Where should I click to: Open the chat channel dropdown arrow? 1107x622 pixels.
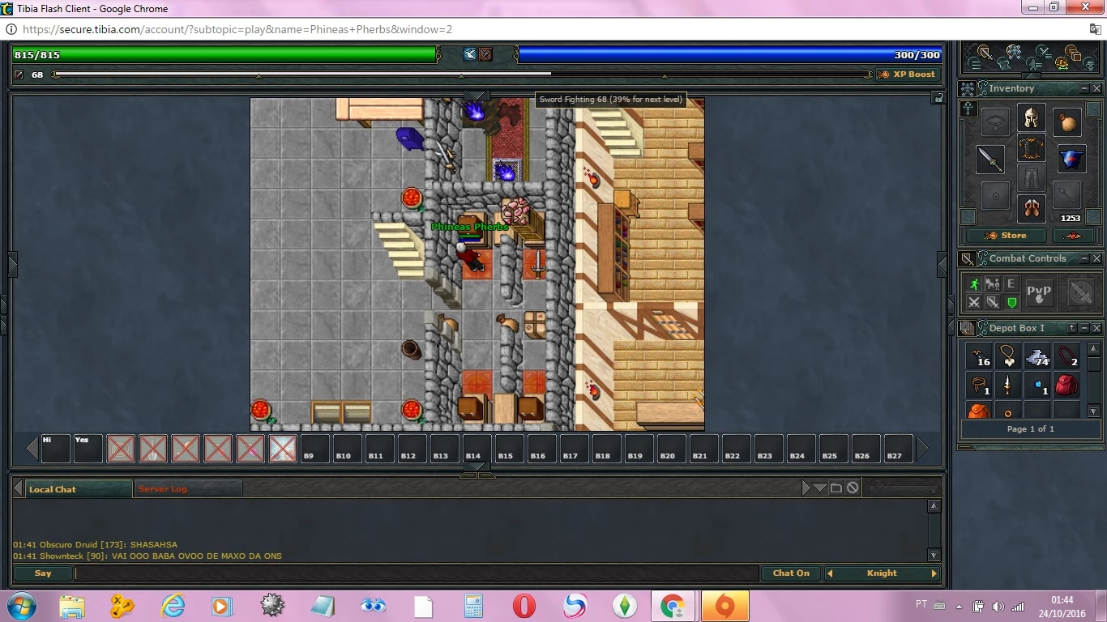pos(820,488)
